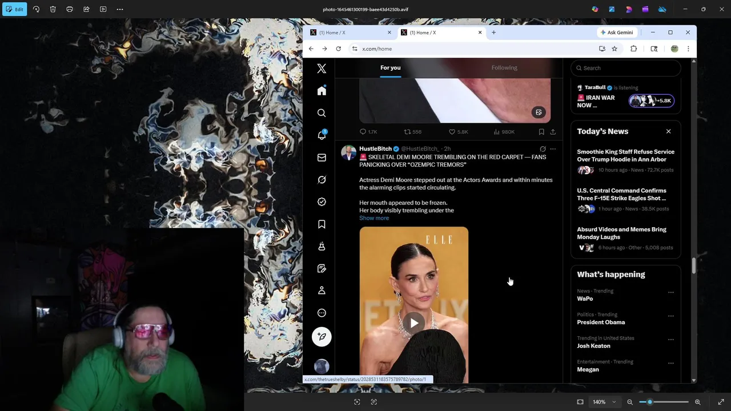
Task: Click the X Search input field
Action: (625, 68)
